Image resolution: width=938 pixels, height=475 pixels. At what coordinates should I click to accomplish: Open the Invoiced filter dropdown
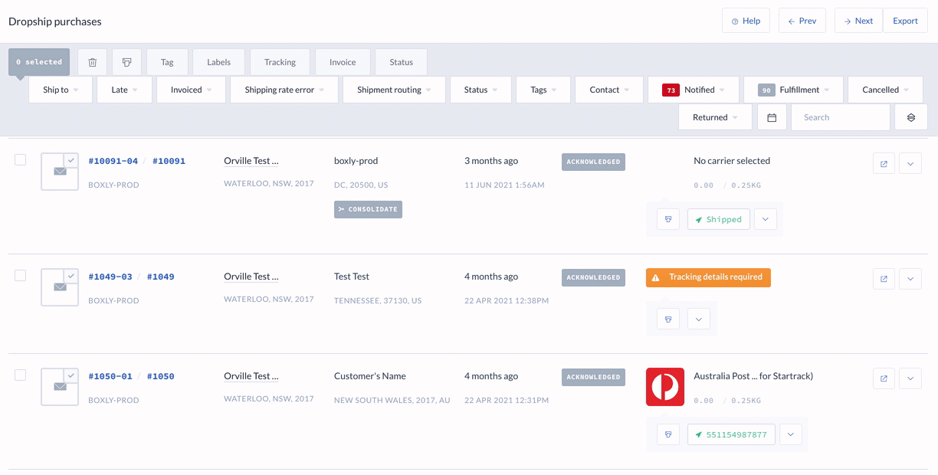[x=191, y=90]
